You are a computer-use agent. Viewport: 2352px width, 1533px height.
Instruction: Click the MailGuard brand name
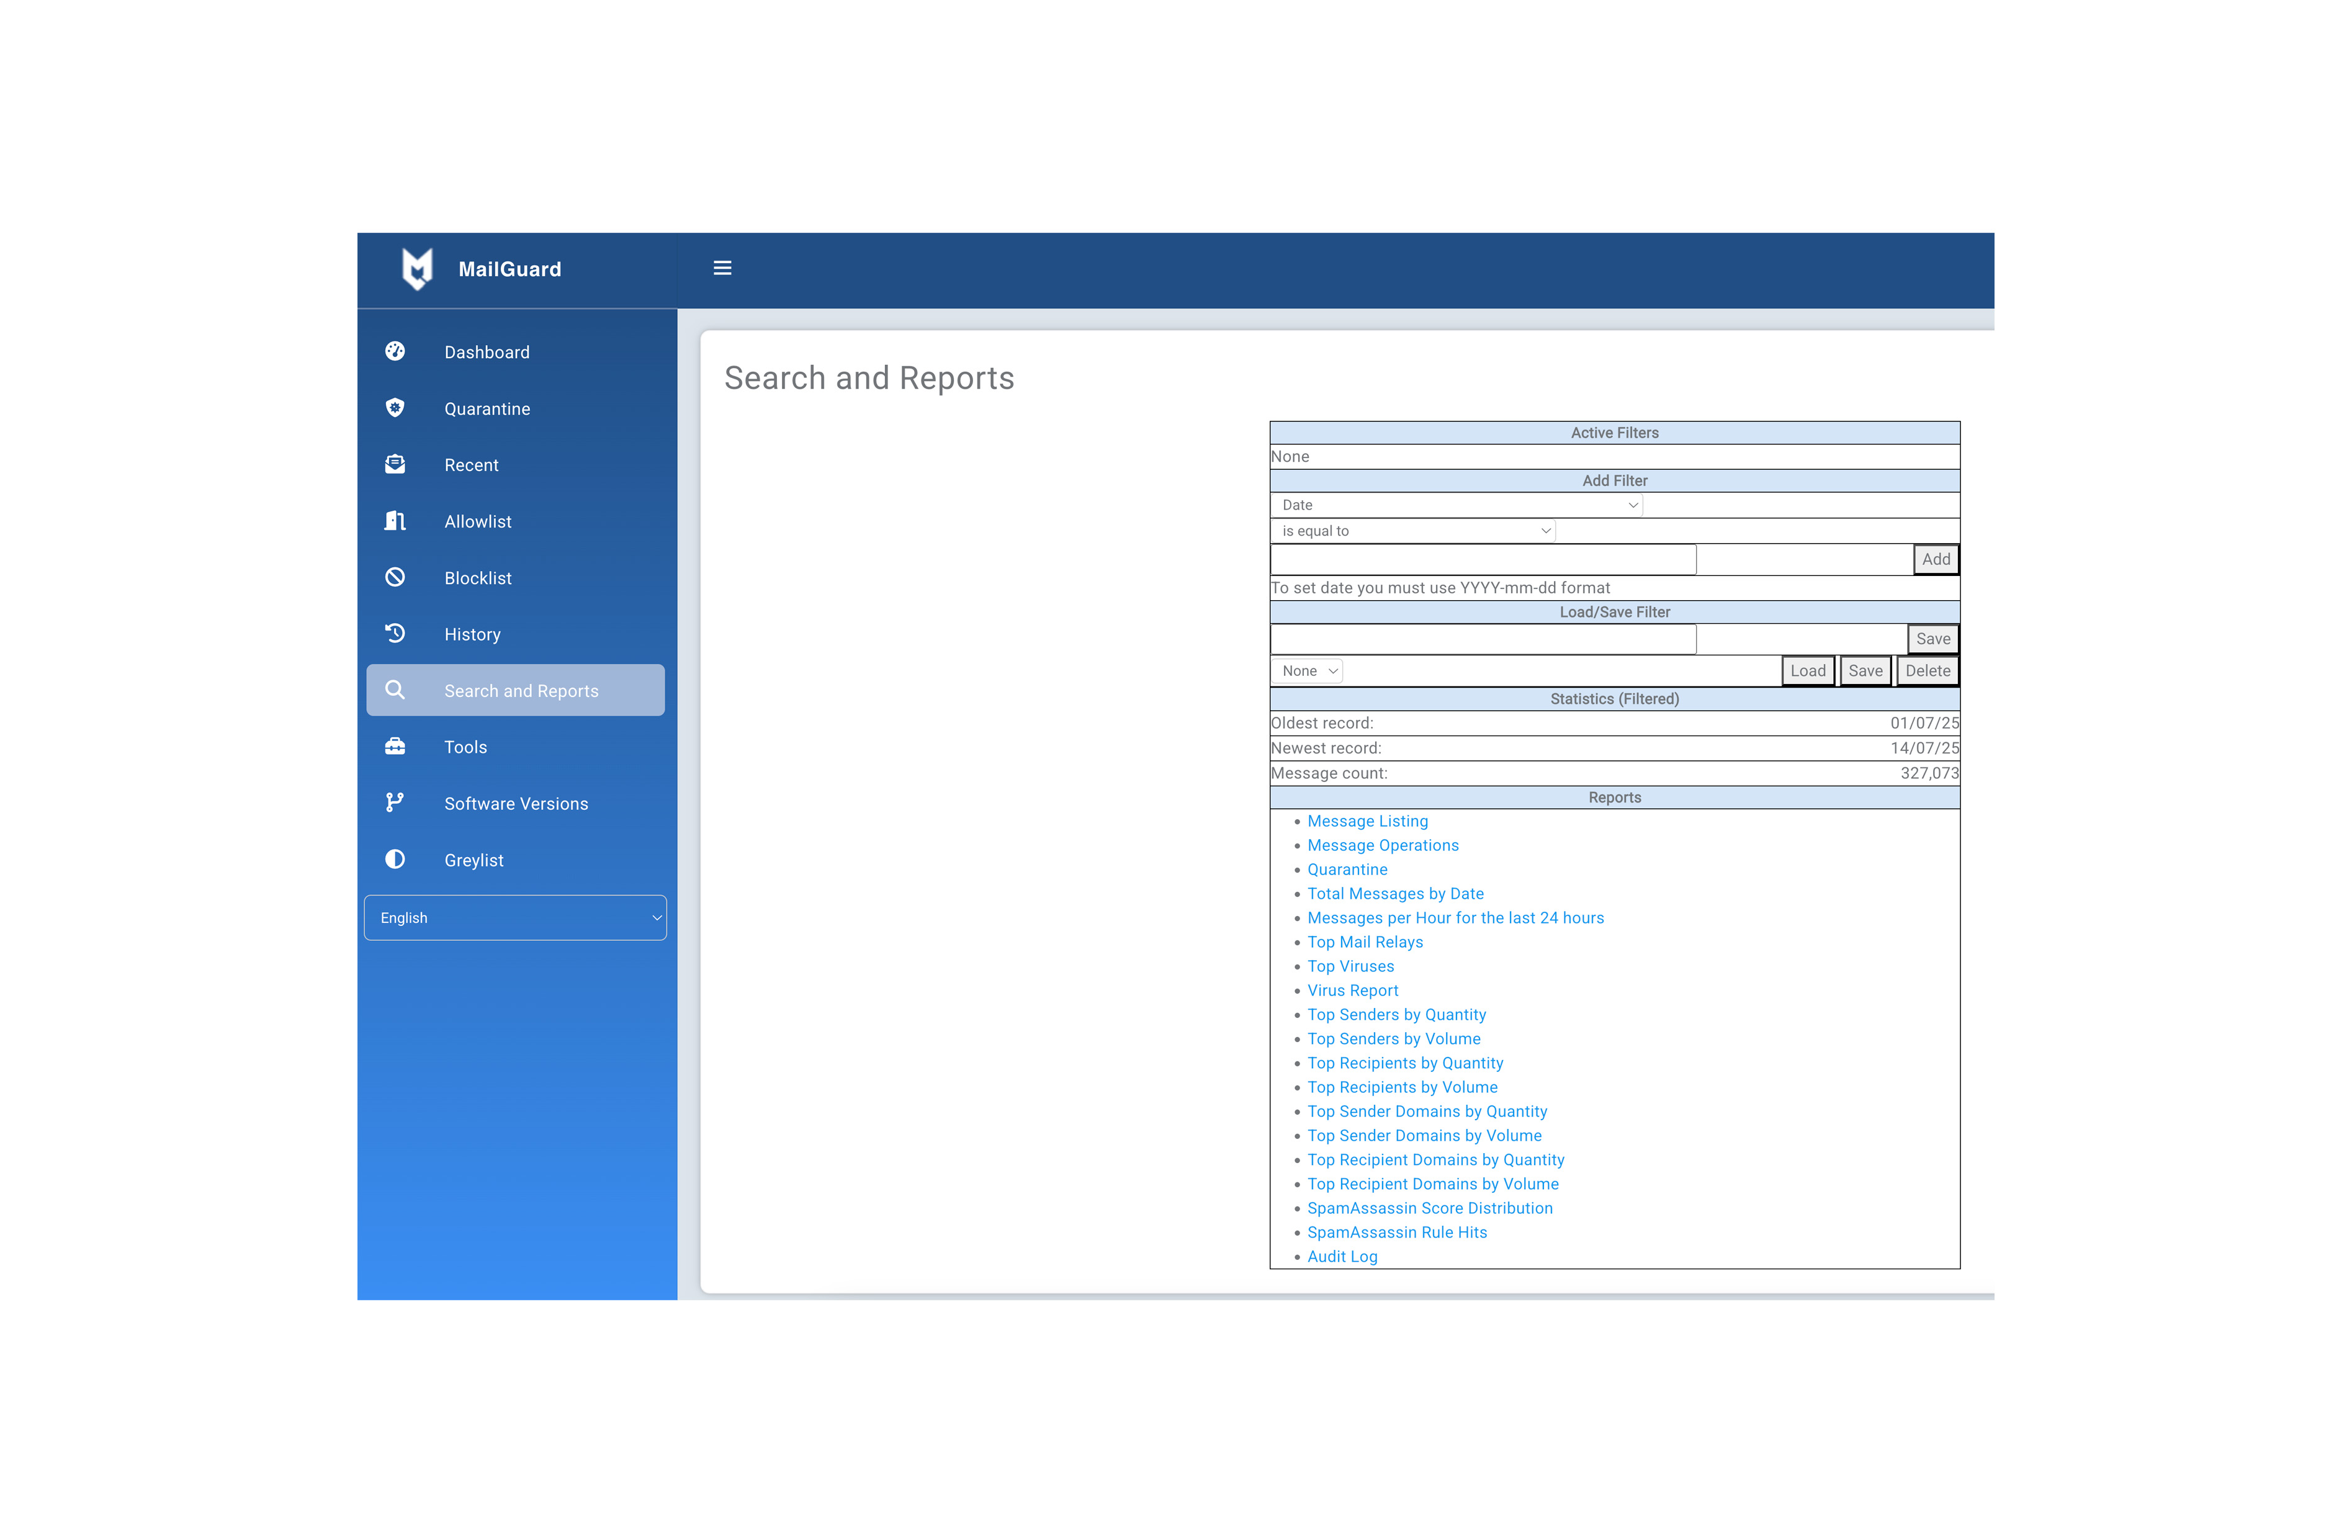[510, 269]
